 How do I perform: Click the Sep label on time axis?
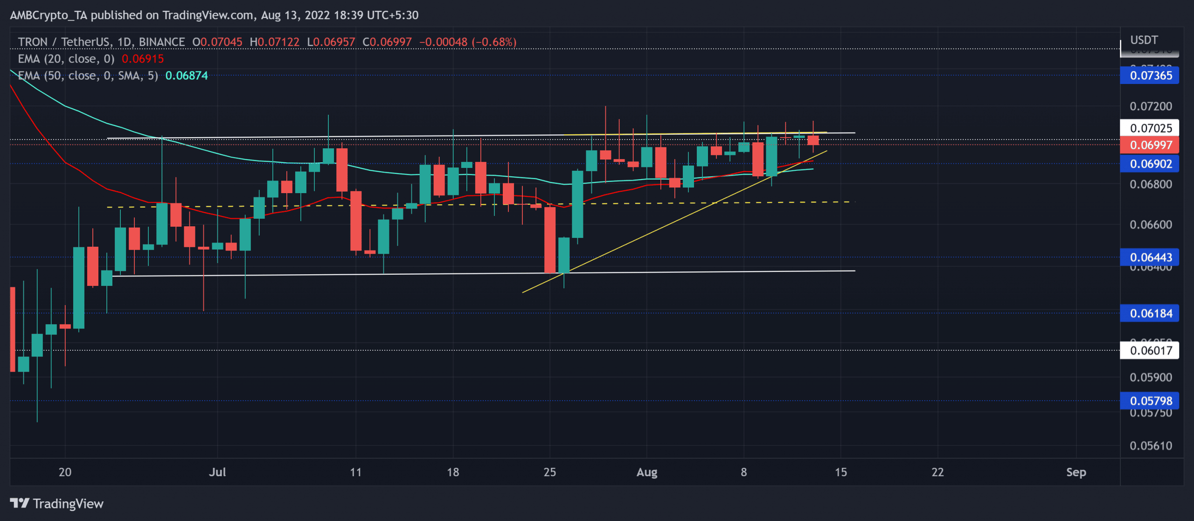pos(1076,472)
